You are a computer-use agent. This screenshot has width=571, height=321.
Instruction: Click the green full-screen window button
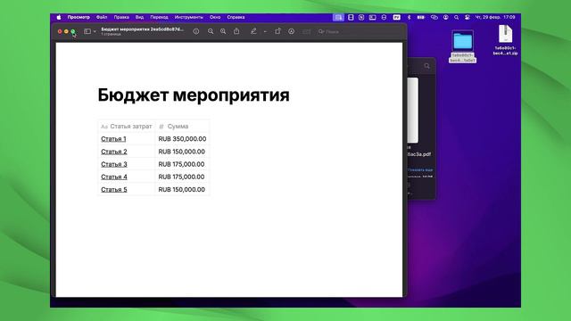click(73, 32)
